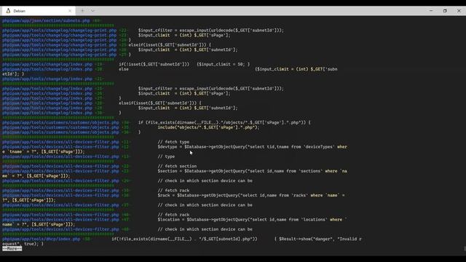Click the "e `tname` = ?" continuation line

(44, 152)
